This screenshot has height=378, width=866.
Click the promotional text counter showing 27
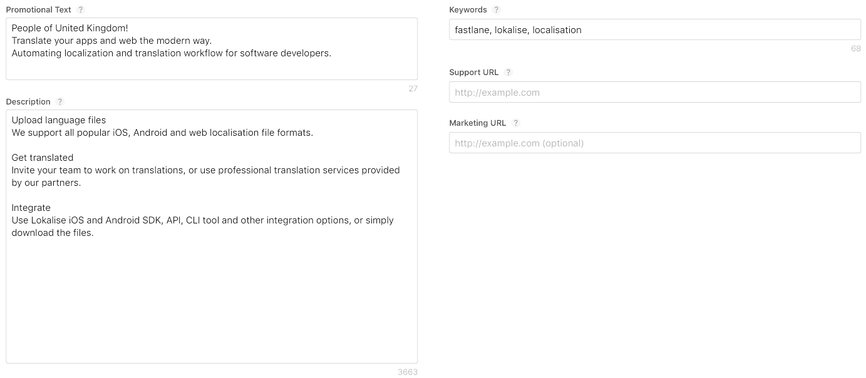[413, 89]
